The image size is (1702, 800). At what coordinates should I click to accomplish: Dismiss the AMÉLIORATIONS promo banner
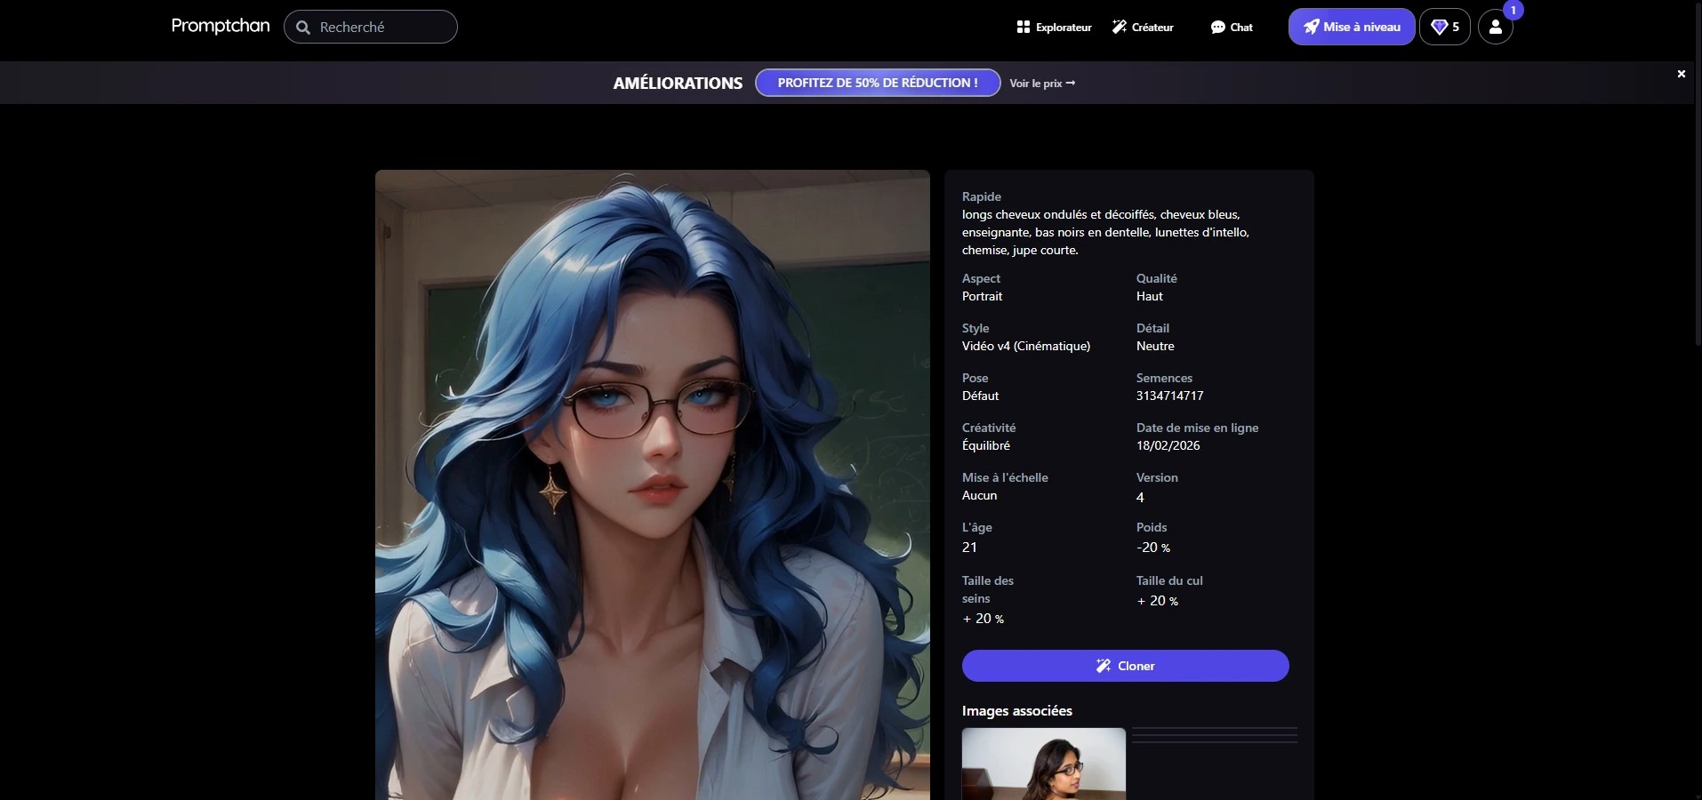pos(1681,74)
